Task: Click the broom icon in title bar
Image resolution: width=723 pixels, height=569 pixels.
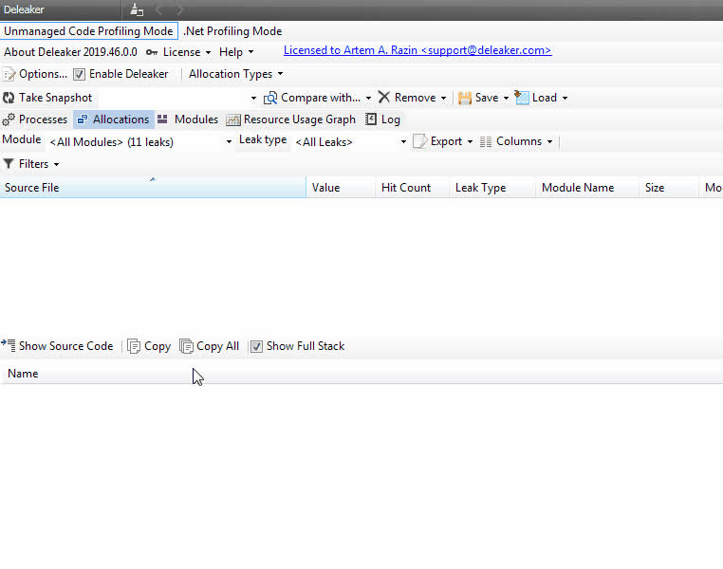Action: [137, 9]
